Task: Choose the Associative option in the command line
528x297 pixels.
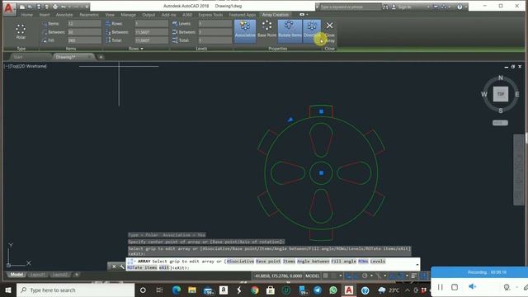Action: [240, 262]
